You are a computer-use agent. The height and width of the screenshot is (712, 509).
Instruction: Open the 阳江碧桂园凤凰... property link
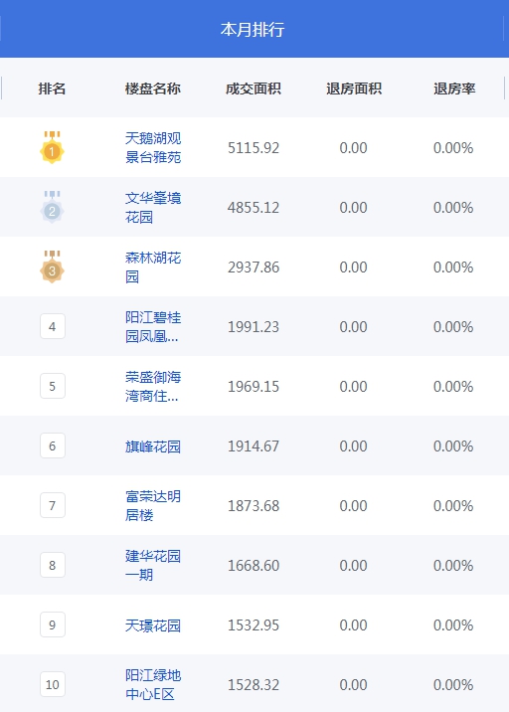click(153, 326)
